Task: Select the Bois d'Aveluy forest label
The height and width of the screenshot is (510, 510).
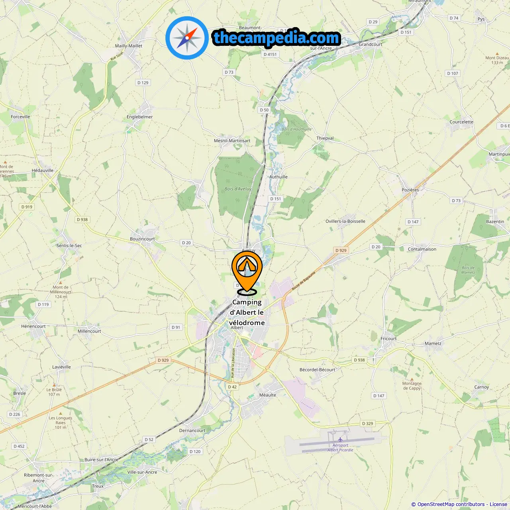Action: tap(238, 189)
